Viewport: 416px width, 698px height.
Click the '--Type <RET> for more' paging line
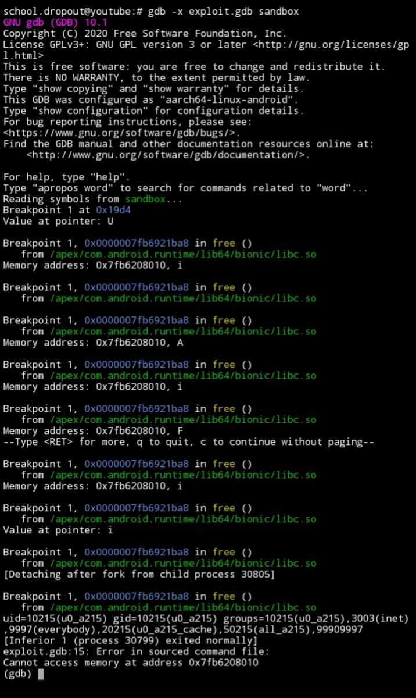pos(189,443)
